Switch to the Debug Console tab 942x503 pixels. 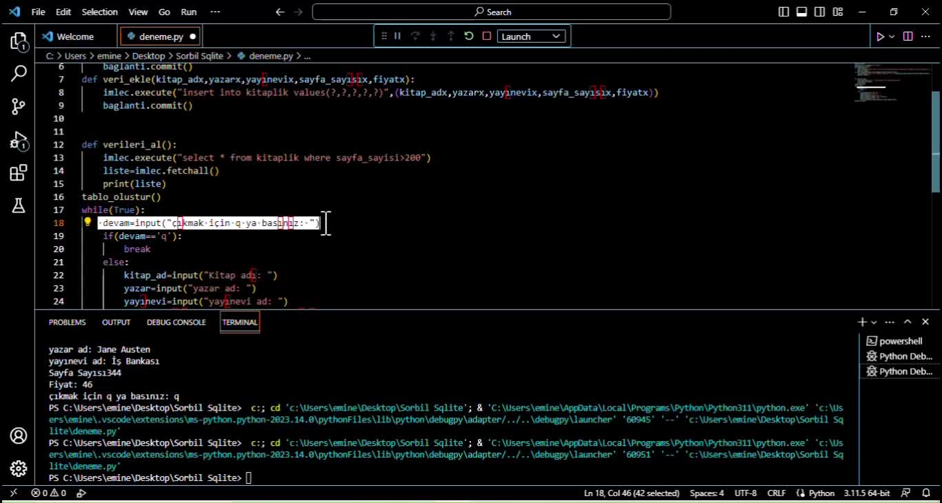click(176, 322)
